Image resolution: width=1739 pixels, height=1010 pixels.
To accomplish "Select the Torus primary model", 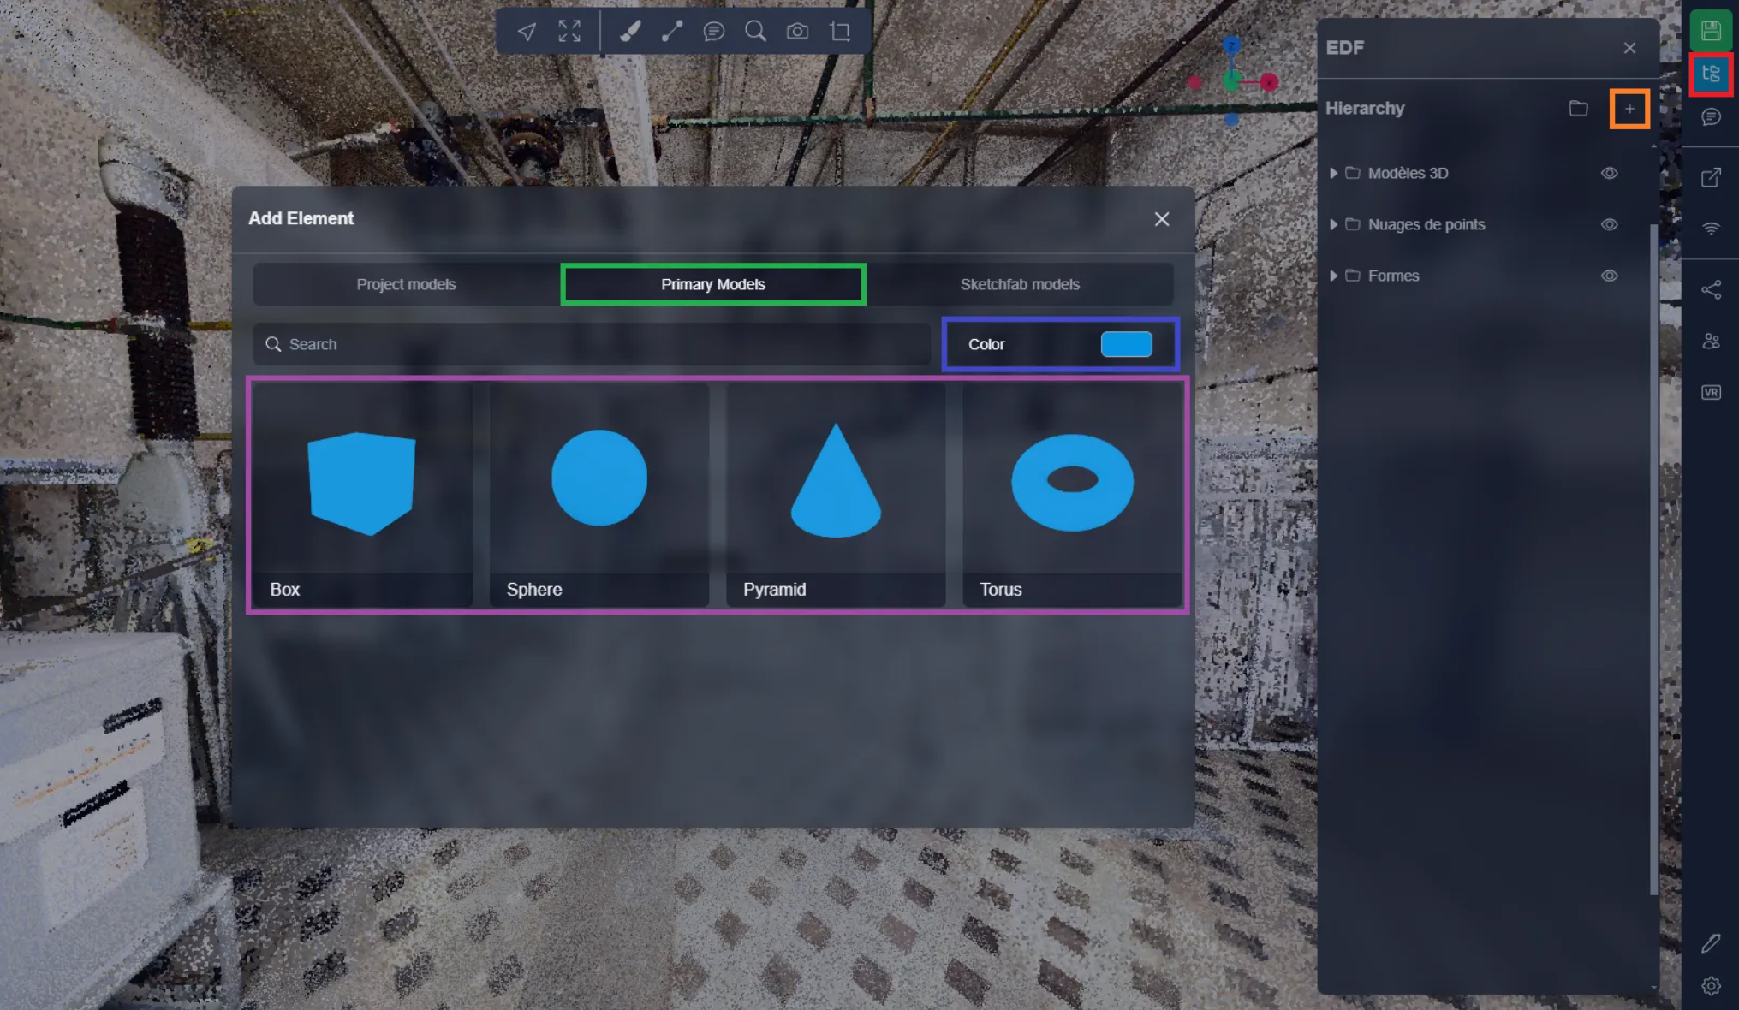I will coord(1072,495).
